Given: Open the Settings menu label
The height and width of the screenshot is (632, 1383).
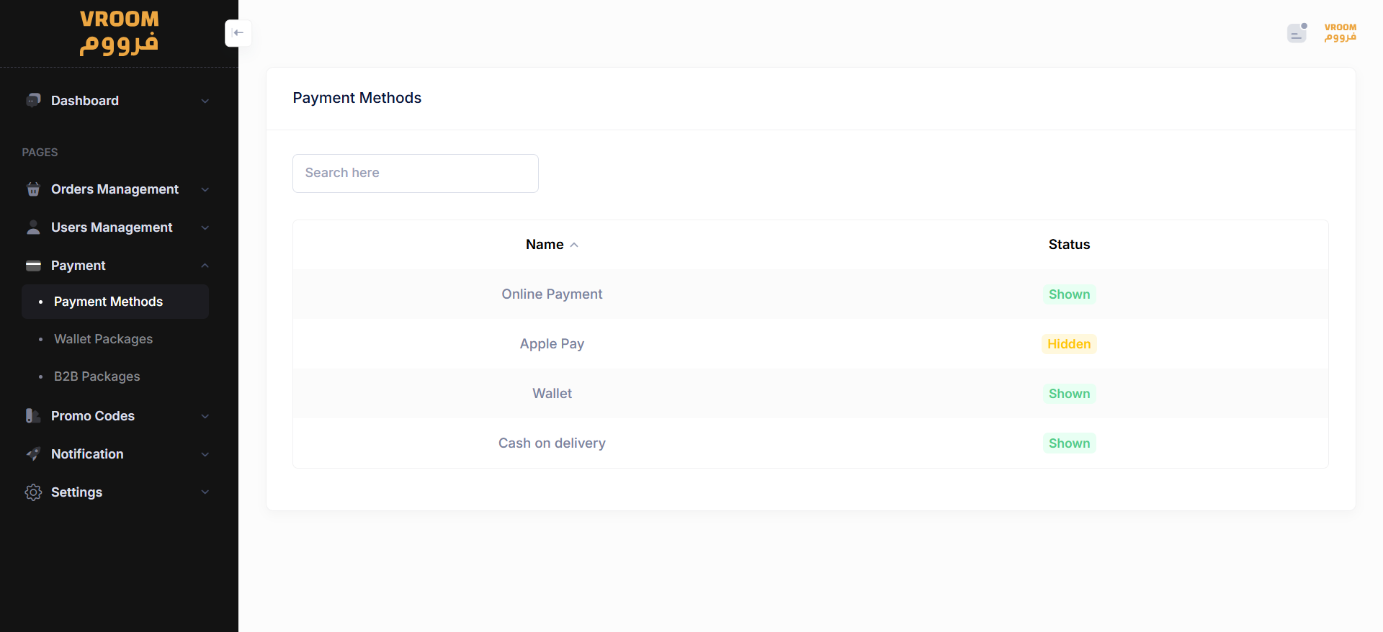Looking at the screenshot, I should [x=76, y=492].
